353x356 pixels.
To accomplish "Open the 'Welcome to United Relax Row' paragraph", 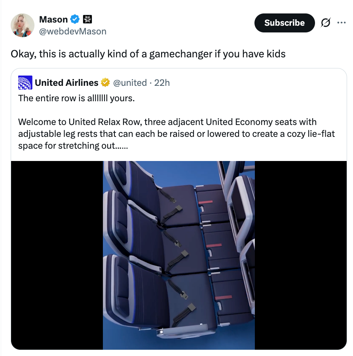I will [x=176, y=134].
